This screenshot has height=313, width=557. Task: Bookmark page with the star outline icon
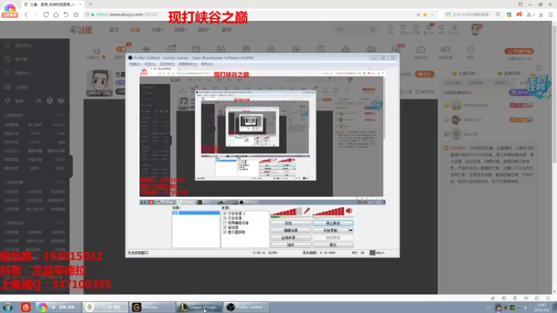76,15
